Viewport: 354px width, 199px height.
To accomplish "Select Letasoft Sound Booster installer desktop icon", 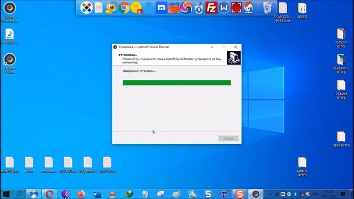I will pyautogui.click(x=9, y=64).
